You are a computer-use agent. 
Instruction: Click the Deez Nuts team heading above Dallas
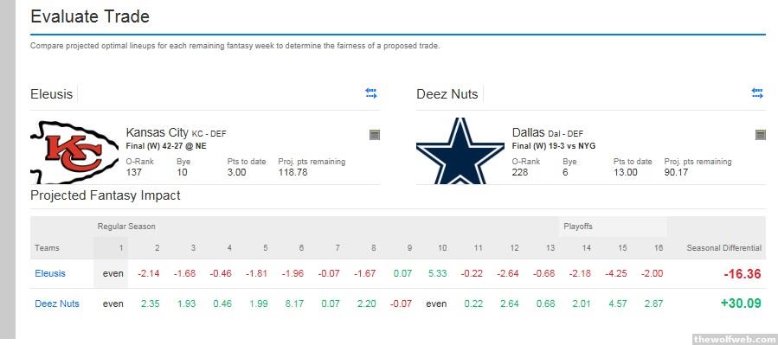[447, 94]
